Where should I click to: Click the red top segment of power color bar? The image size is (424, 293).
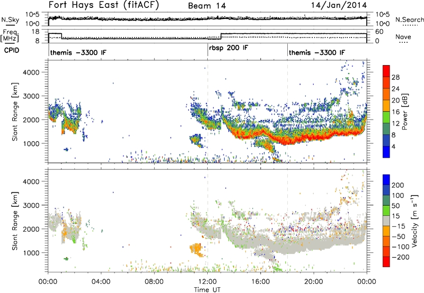pyautogui.click(x=386, y=71)
